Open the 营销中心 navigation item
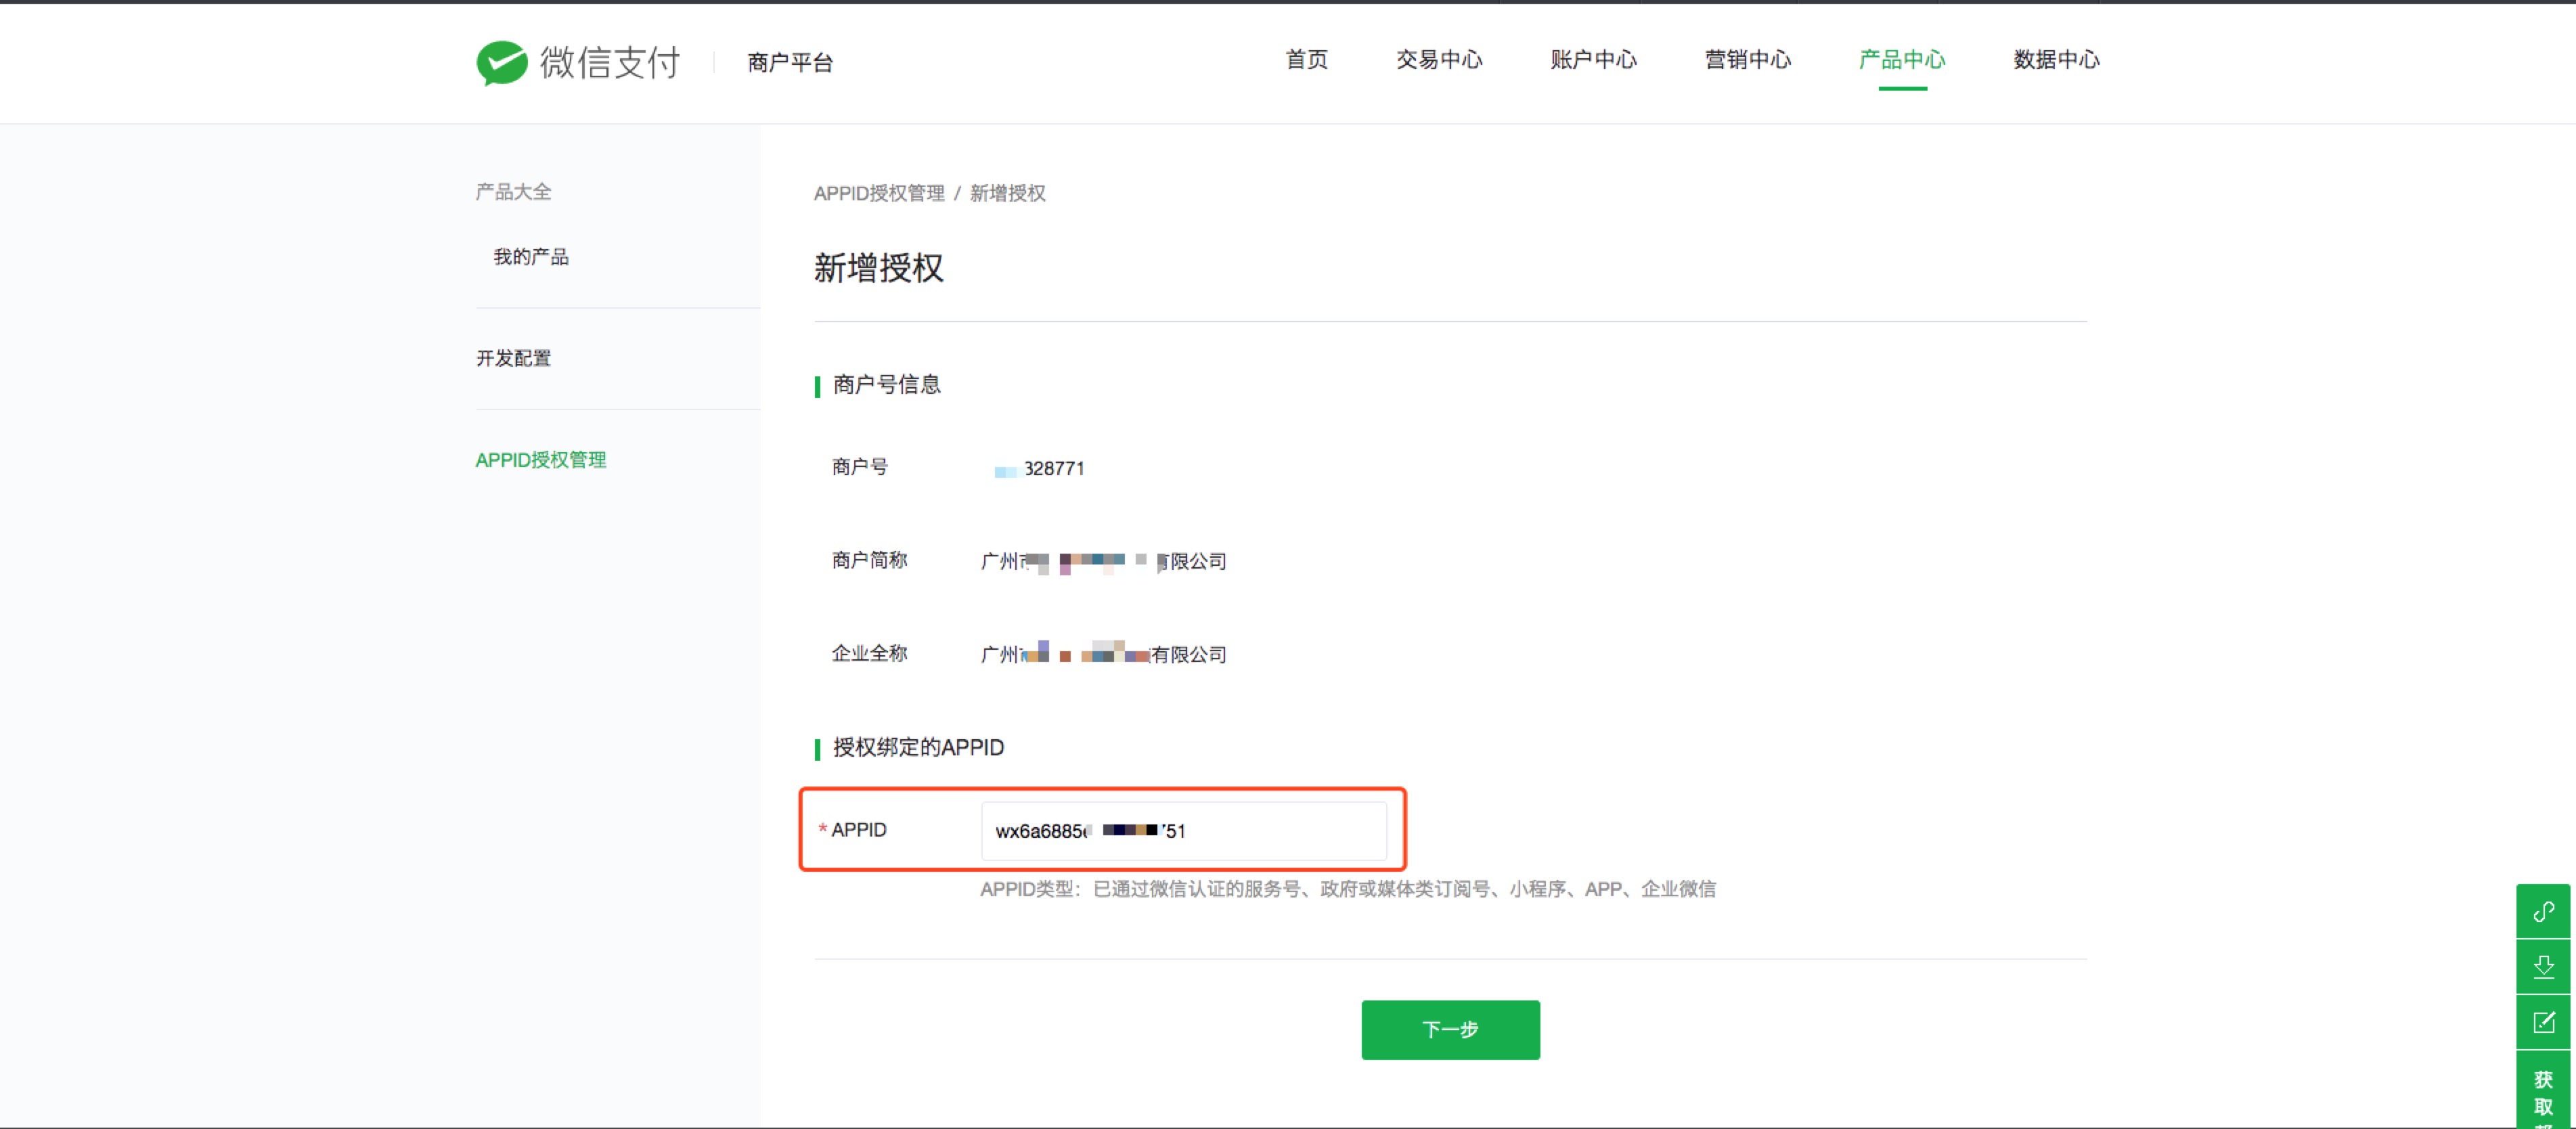2576x1129 pixels. coord(1747,60)
